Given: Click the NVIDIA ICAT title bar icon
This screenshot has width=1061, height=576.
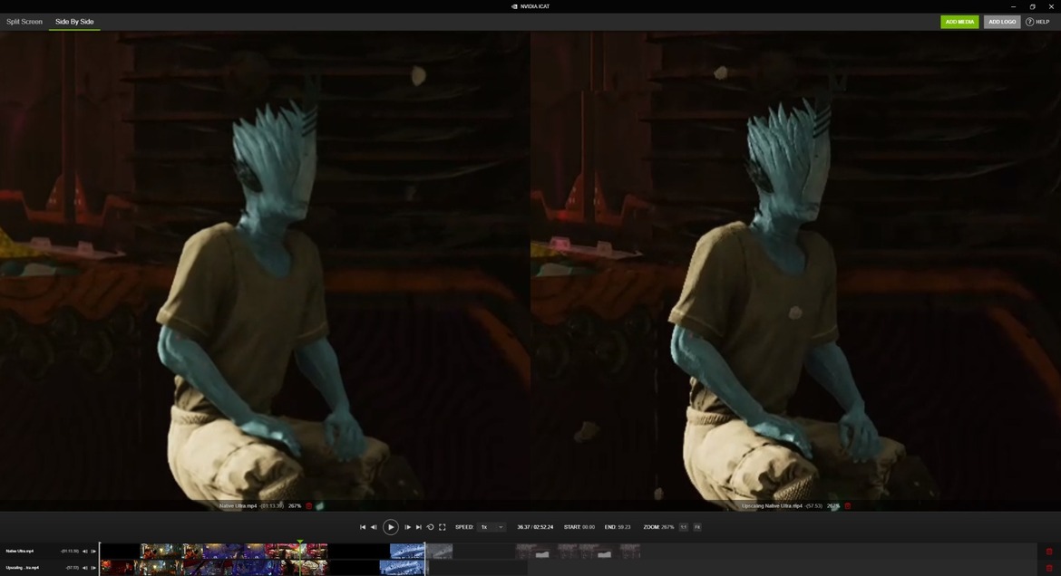Looking at the screenshot, I should pyautogui.click(x=514, y=6).
